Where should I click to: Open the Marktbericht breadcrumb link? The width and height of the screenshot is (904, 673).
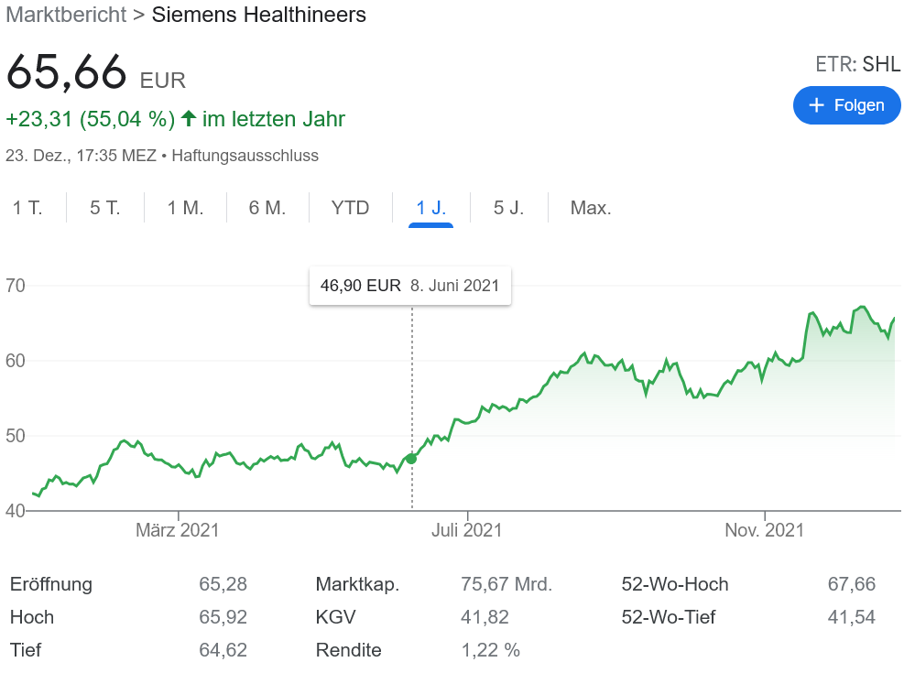64,15
